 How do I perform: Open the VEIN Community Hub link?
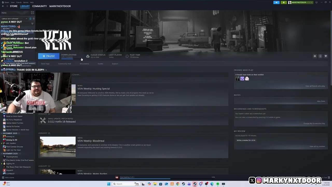coord(65,64)
